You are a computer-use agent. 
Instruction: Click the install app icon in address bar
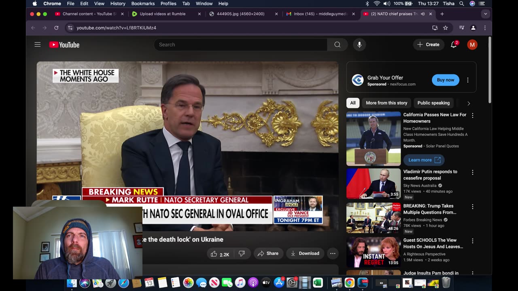pos(435,27)
